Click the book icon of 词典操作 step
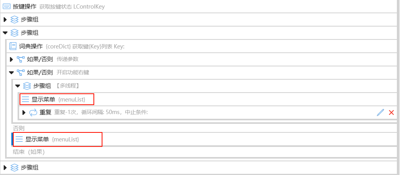This screenshot has height=175, width=400. pos(13,46)
